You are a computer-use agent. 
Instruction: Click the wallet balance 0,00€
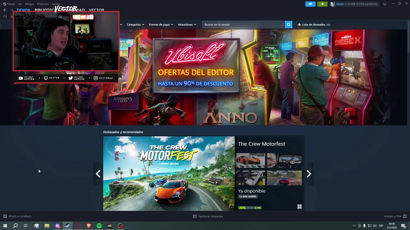pyautogui.click(x=351, y=4)
